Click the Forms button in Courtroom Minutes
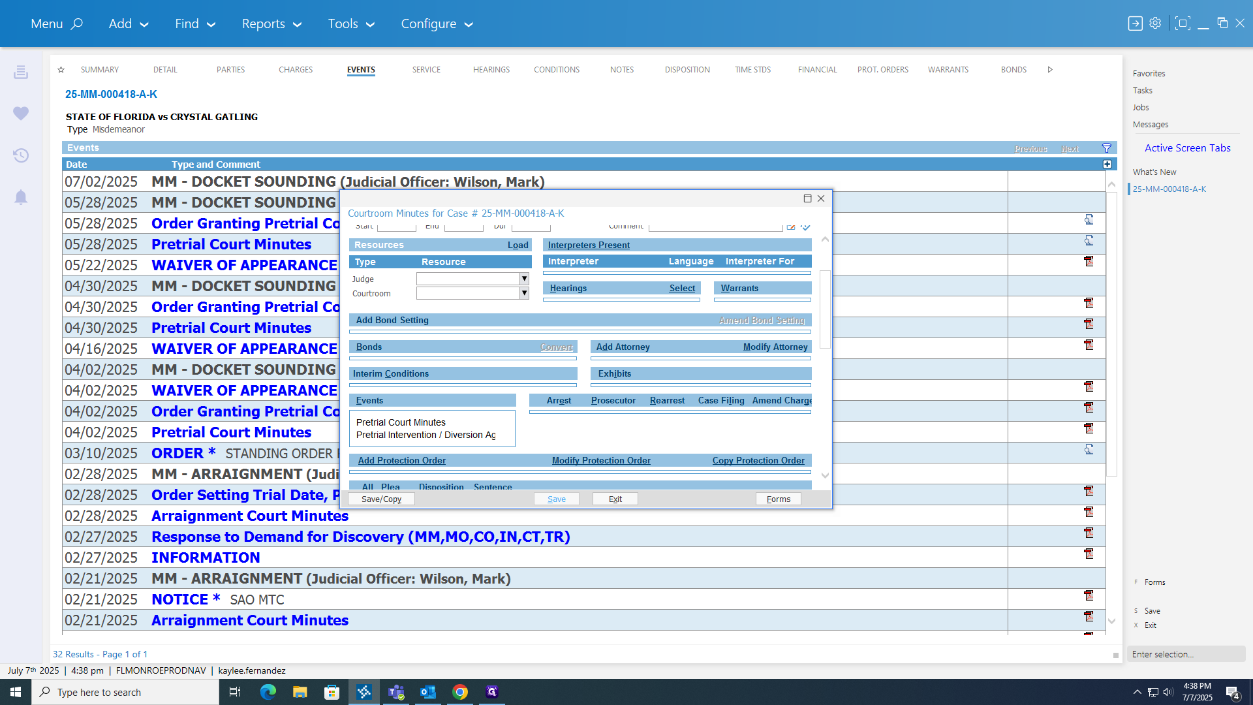 point(779,499)
